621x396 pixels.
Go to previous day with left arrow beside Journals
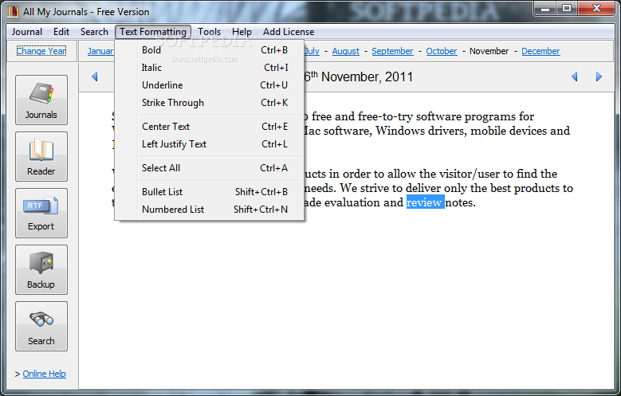(x=94, y=76)
